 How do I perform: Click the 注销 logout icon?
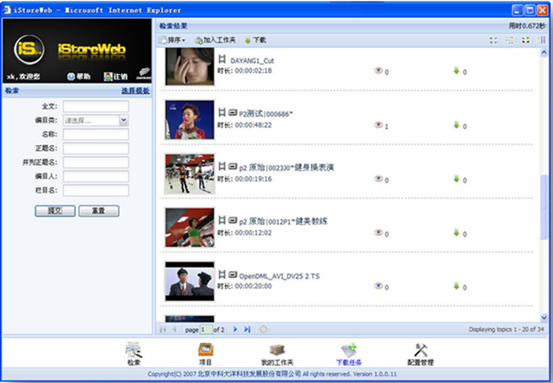108,76
